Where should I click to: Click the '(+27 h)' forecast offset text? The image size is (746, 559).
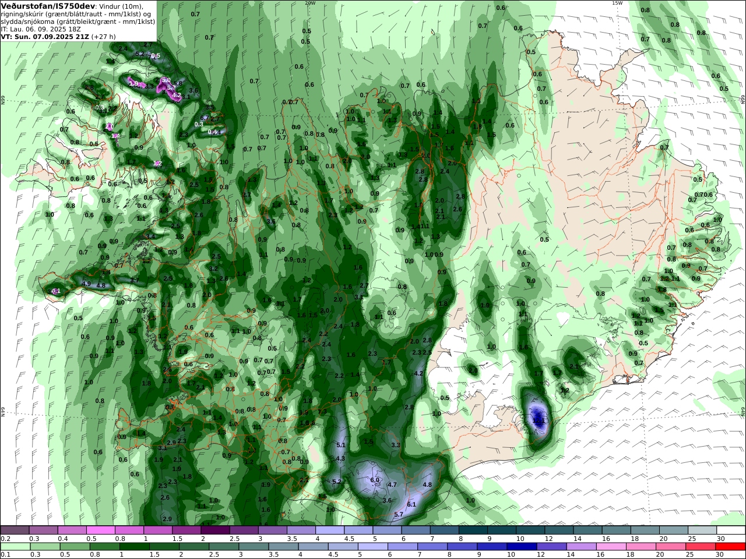pyautogui.click(x=104, y=36)
